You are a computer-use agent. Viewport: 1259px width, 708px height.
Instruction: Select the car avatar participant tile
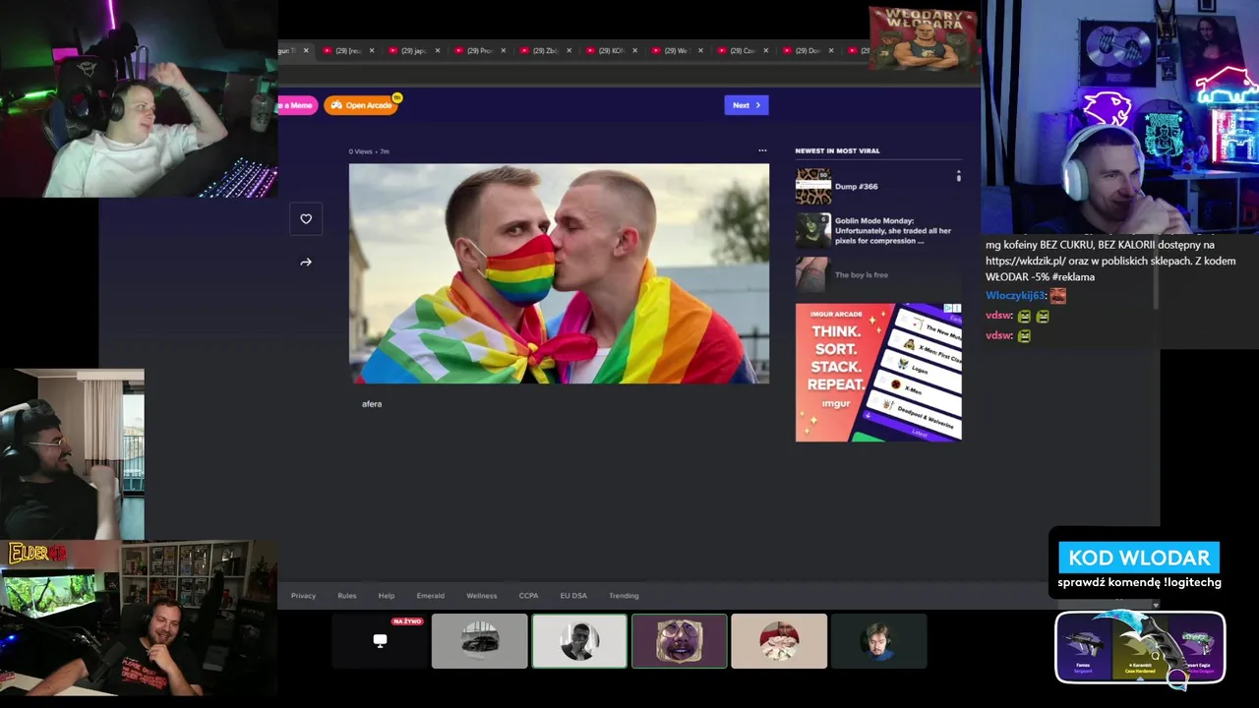(480, 641)
